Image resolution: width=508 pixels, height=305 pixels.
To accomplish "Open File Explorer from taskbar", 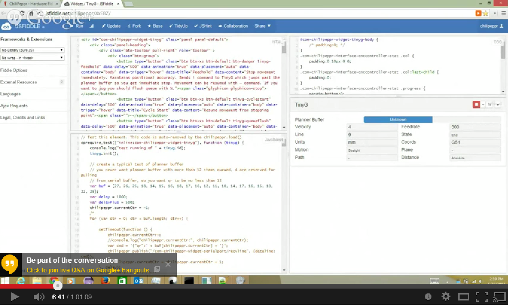I will (x=37, y=280).
